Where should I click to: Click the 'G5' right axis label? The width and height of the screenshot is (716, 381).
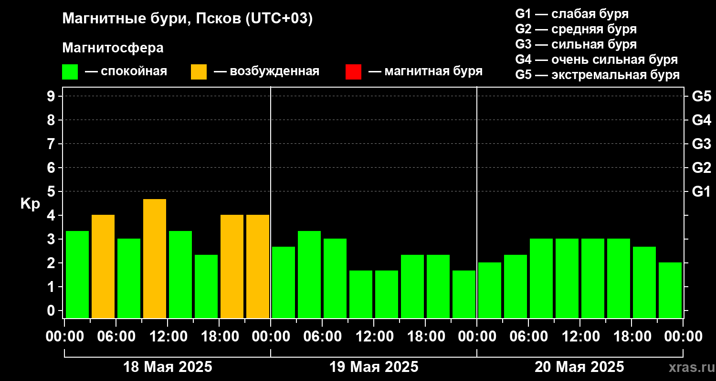[x=701, y=96]
